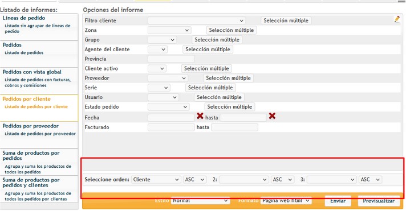Open the second order field dropdown
Viewport: 406px width, 211px height.
point(243,180)
